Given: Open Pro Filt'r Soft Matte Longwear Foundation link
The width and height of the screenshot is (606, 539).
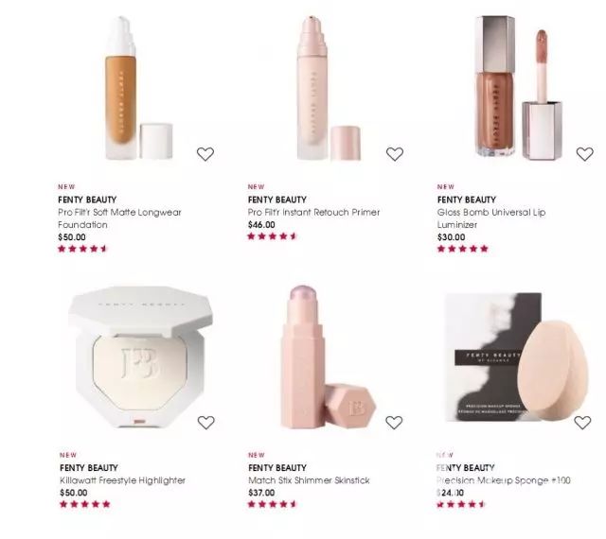Looking at the screenshot, I should point(119,218).
